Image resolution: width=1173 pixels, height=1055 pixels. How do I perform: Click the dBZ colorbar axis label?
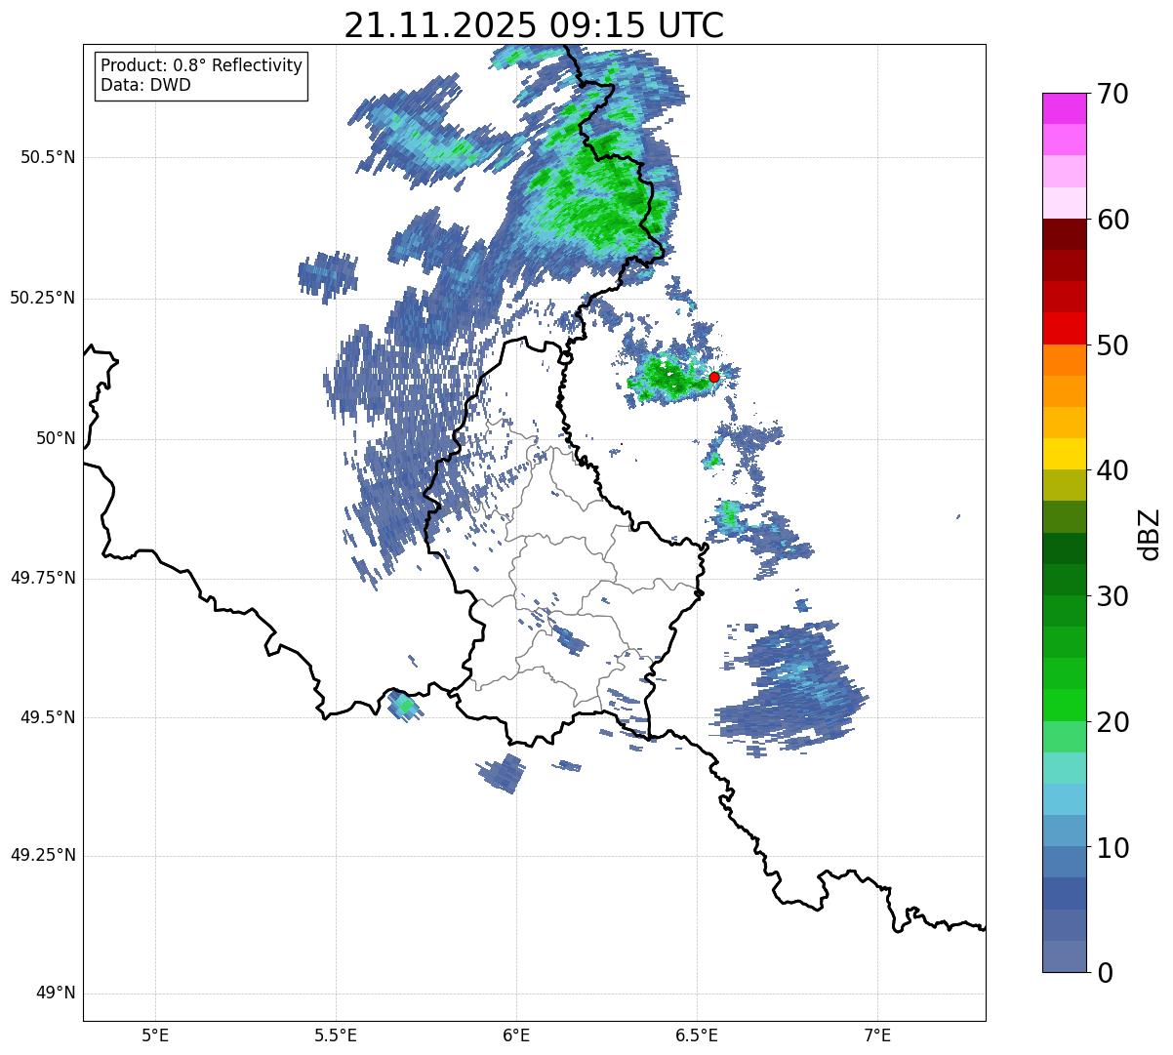(1150, 533)
